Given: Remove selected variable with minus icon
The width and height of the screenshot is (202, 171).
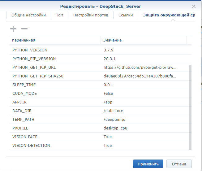Looking at the screenshot, I should 24,28.
